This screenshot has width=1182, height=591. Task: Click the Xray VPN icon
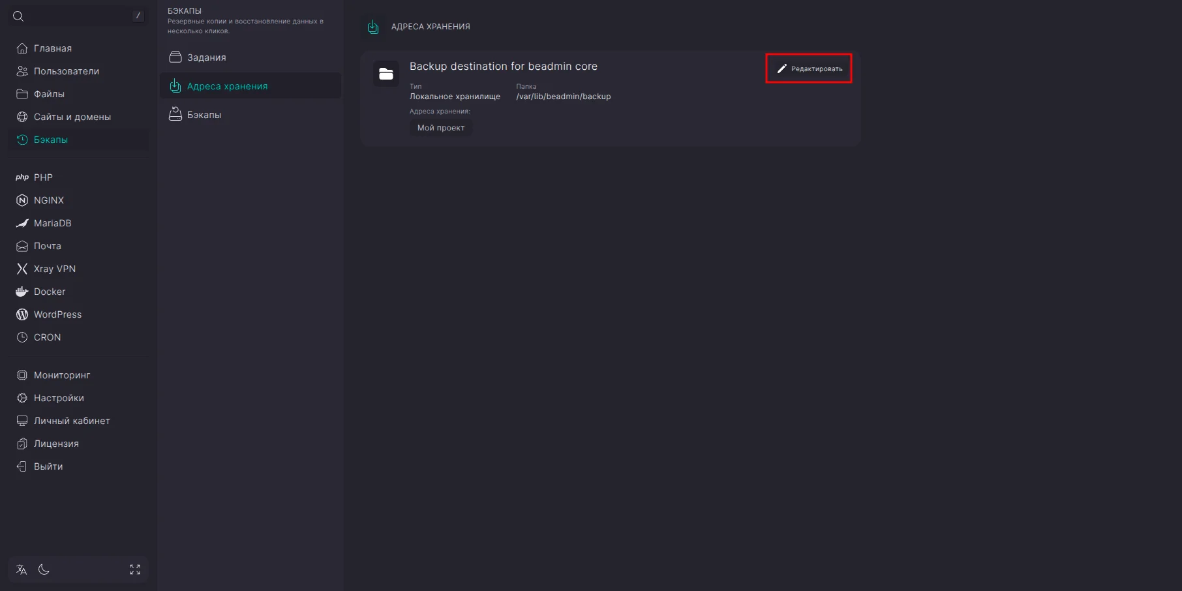[22, 269]
